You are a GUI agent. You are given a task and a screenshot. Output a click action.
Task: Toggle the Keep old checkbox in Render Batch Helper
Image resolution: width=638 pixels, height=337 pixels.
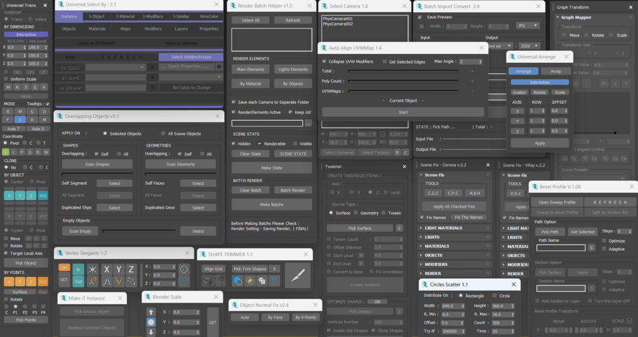click(x=290, y=112)
